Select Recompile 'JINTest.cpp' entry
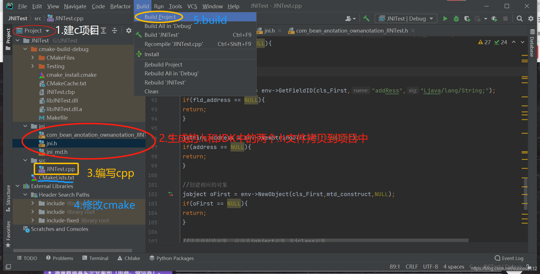540x274 pixels. click(x=195, y=44)
